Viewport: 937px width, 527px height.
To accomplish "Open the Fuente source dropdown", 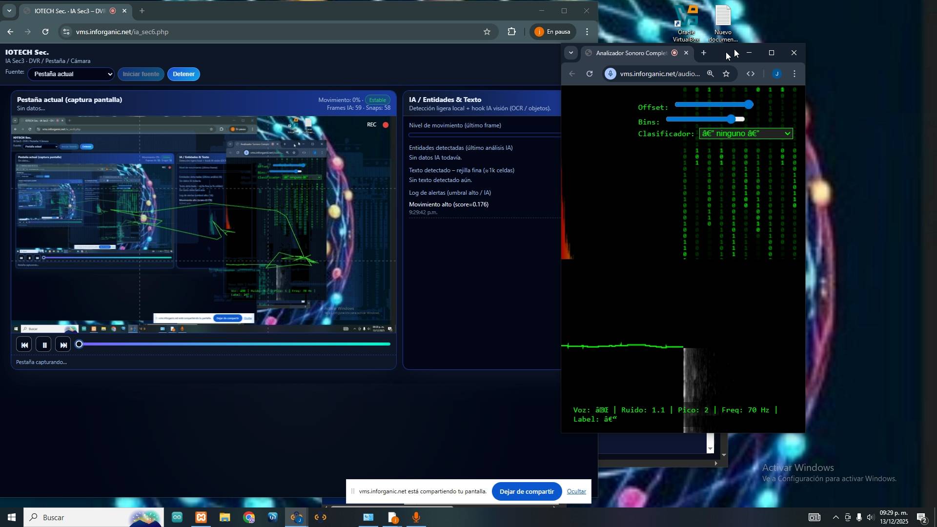I will pos(71,74).
